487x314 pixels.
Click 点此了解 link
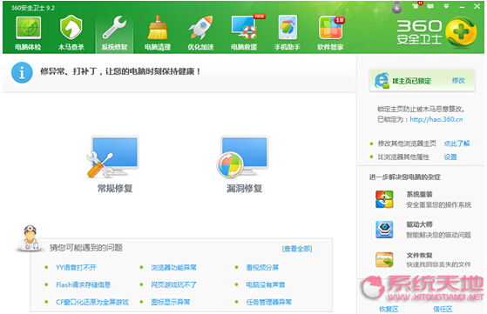(x=457, y=144)
